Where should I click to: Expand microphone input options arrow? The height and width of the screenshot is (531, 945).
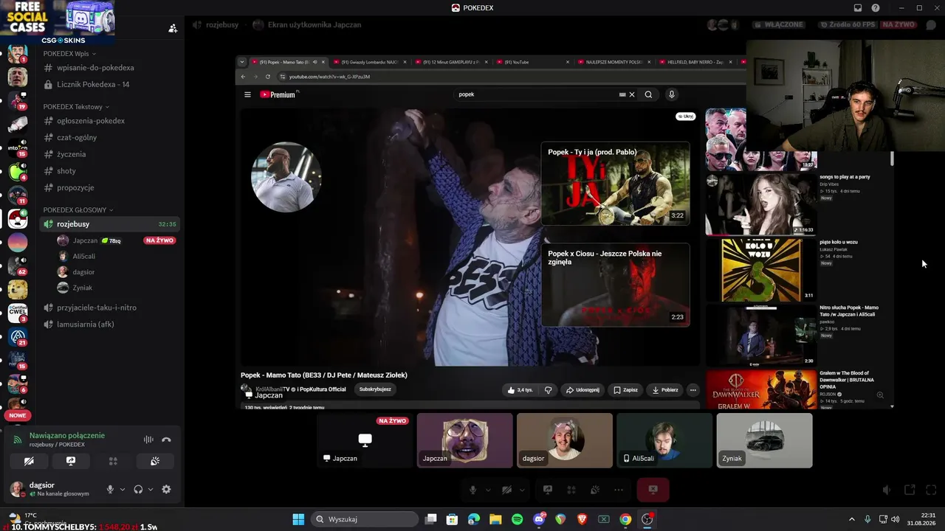click(x=123, y=489)
